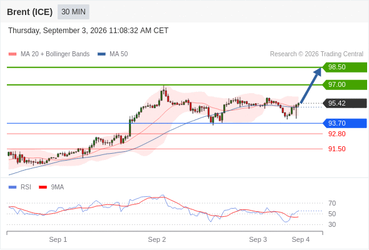Select the 98.50 green resistance price tag
This screenshot has height=250, width=369.
[345, 67]
